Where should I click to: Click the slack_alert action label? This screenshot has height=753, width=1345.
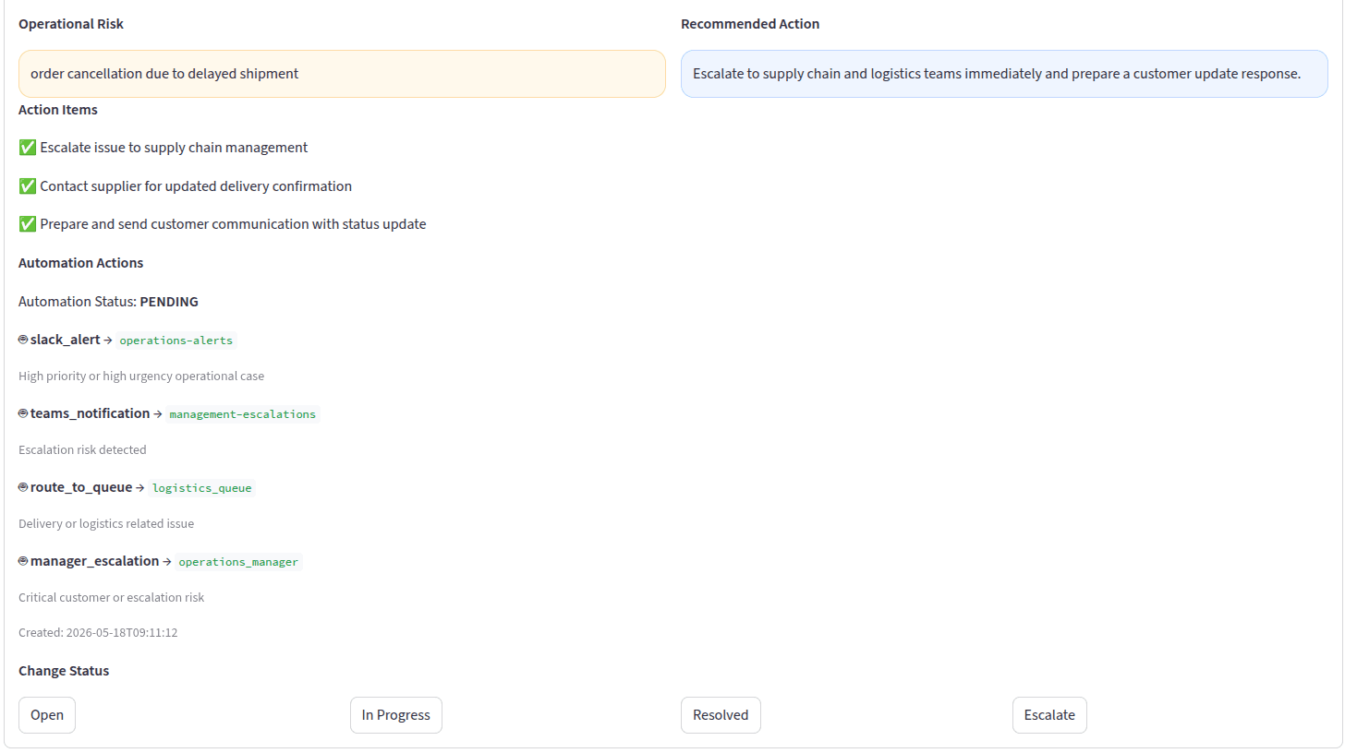[x=65, y=340]
